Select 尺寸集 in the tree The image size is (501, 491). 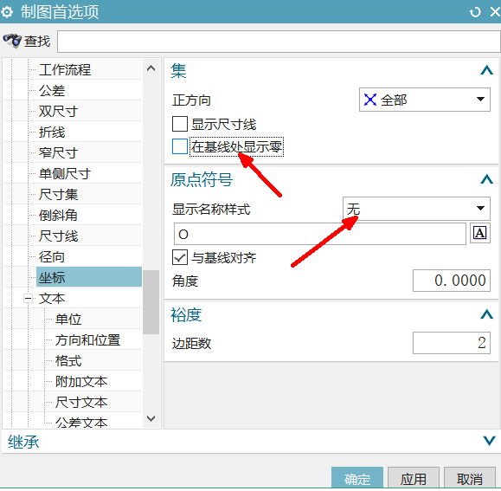(58, 195)
